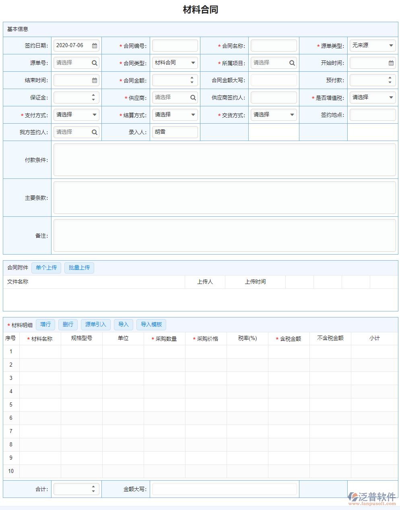Click the 删行 button
The image size is (400, 510).
(68, 325)
